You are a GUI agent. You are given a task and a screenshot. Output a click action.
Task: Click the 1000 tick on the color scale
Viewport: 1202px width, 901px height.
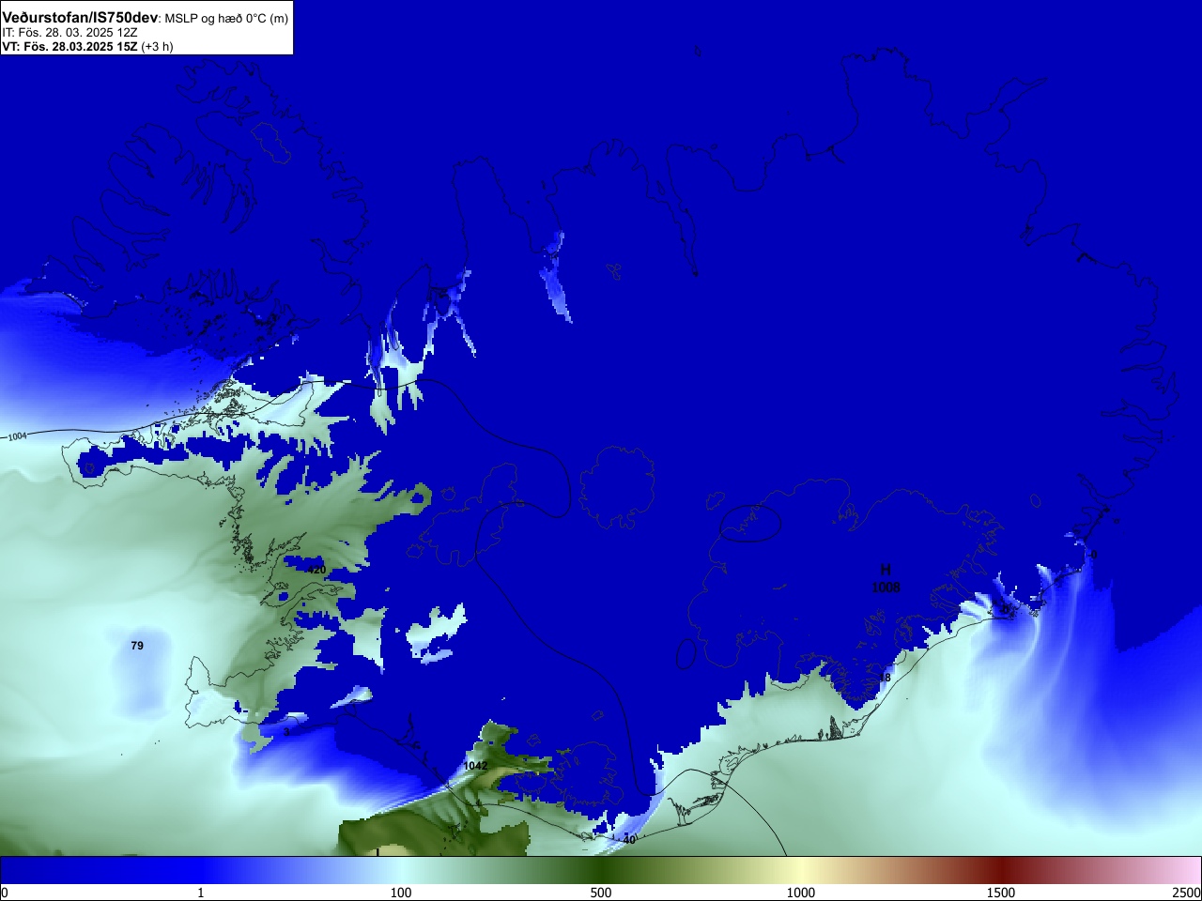click(x=801, y=893)
